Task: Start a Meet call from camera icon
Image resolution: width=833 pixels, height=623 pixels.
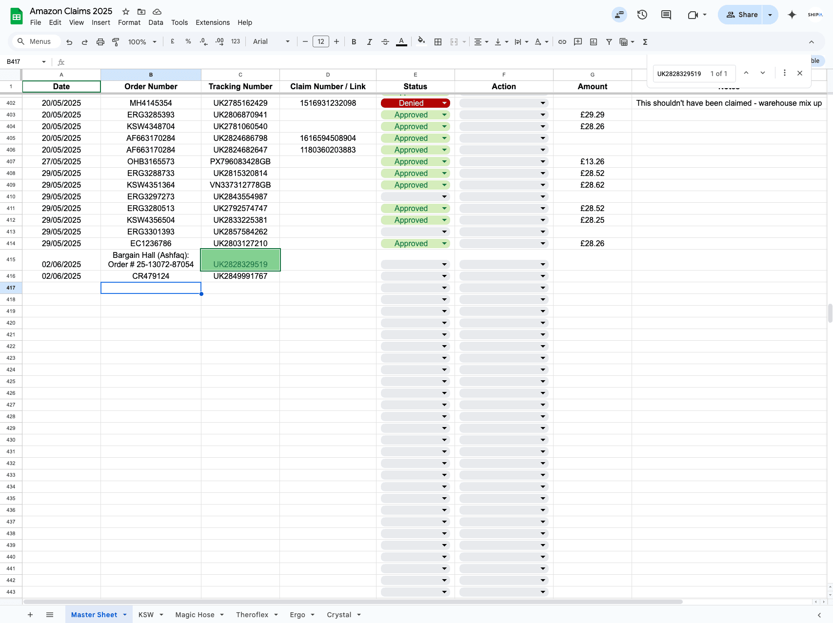Action: [693, 15]
